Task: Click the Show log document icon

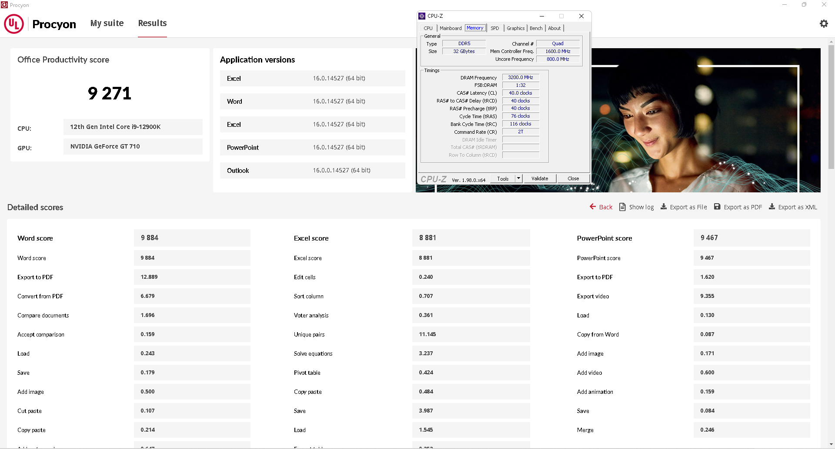Action: pyautogui.click(x=622, y=207)
